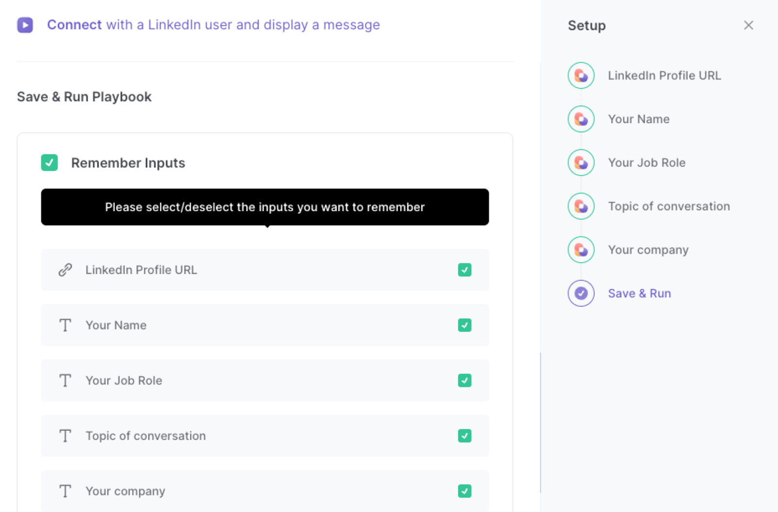This screenshot has width=778, height=512.
Task: Click the text icon beside Your Name input
Action: pyautogui.click(x=65, y=325)
